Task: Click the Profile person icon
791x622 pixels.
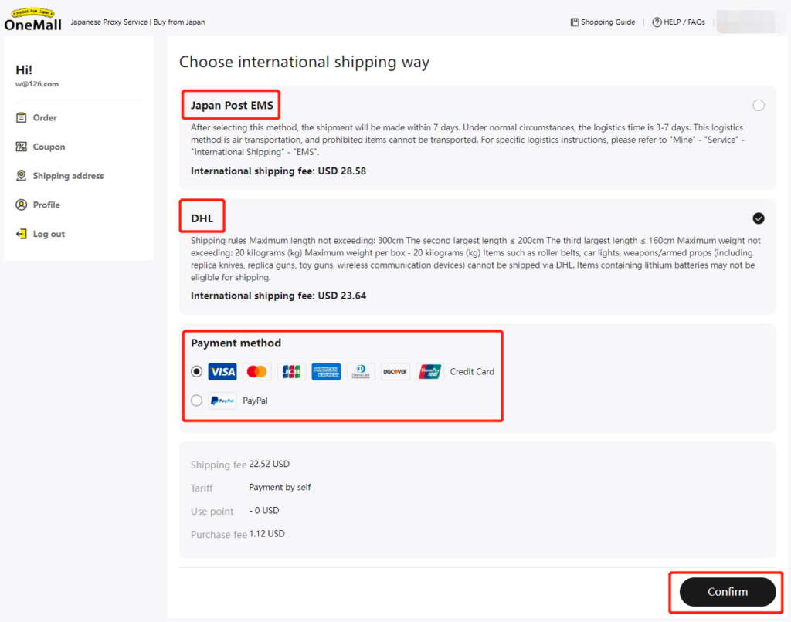Action: pos(21,205)
